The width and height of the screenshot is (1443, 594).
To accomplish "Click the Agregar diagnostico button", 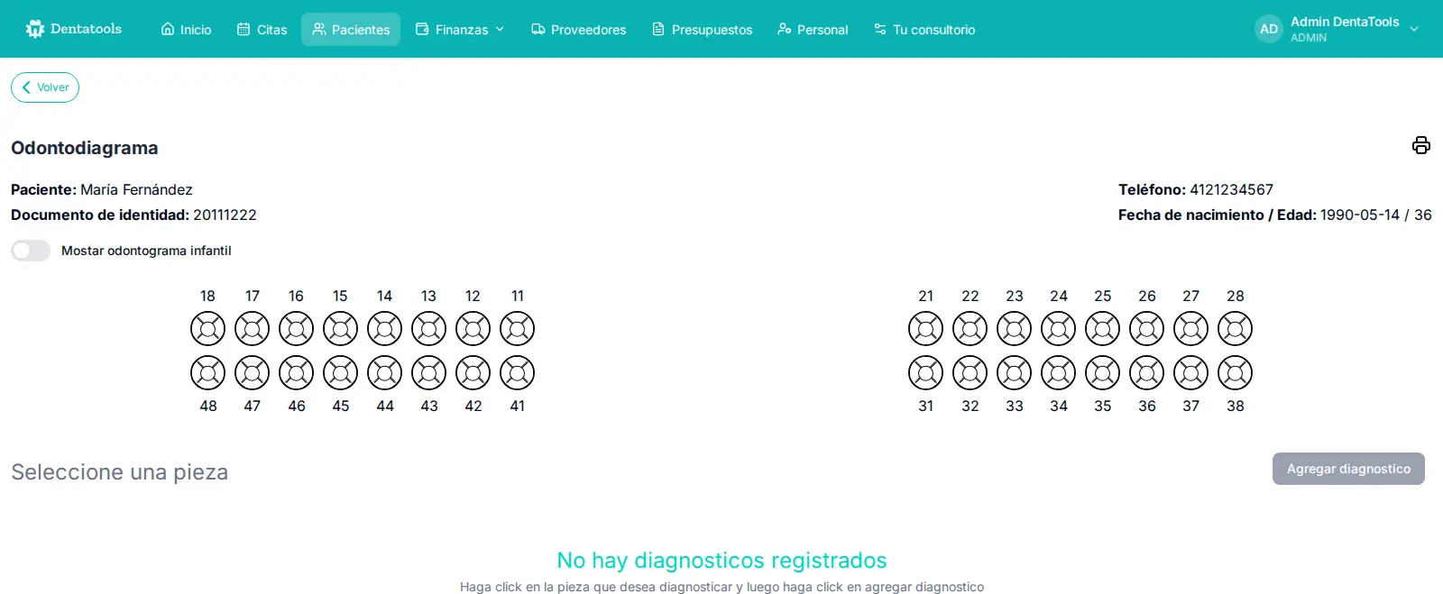I will 1348,469.
